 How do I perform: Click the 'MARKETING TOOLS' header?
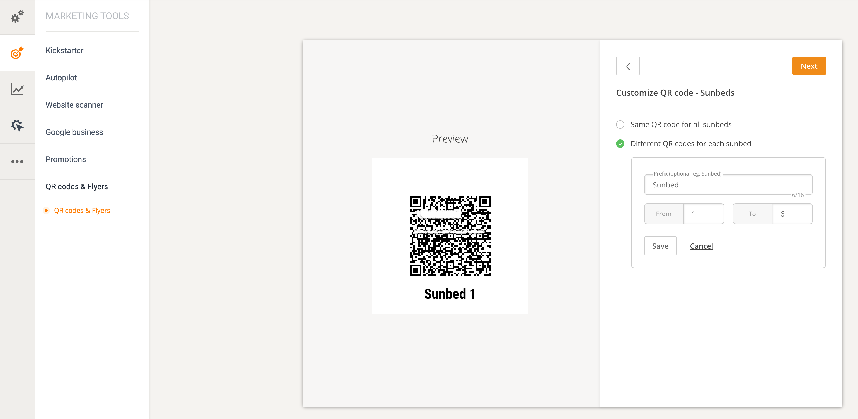pyautogui.click(x=87, y=16)
